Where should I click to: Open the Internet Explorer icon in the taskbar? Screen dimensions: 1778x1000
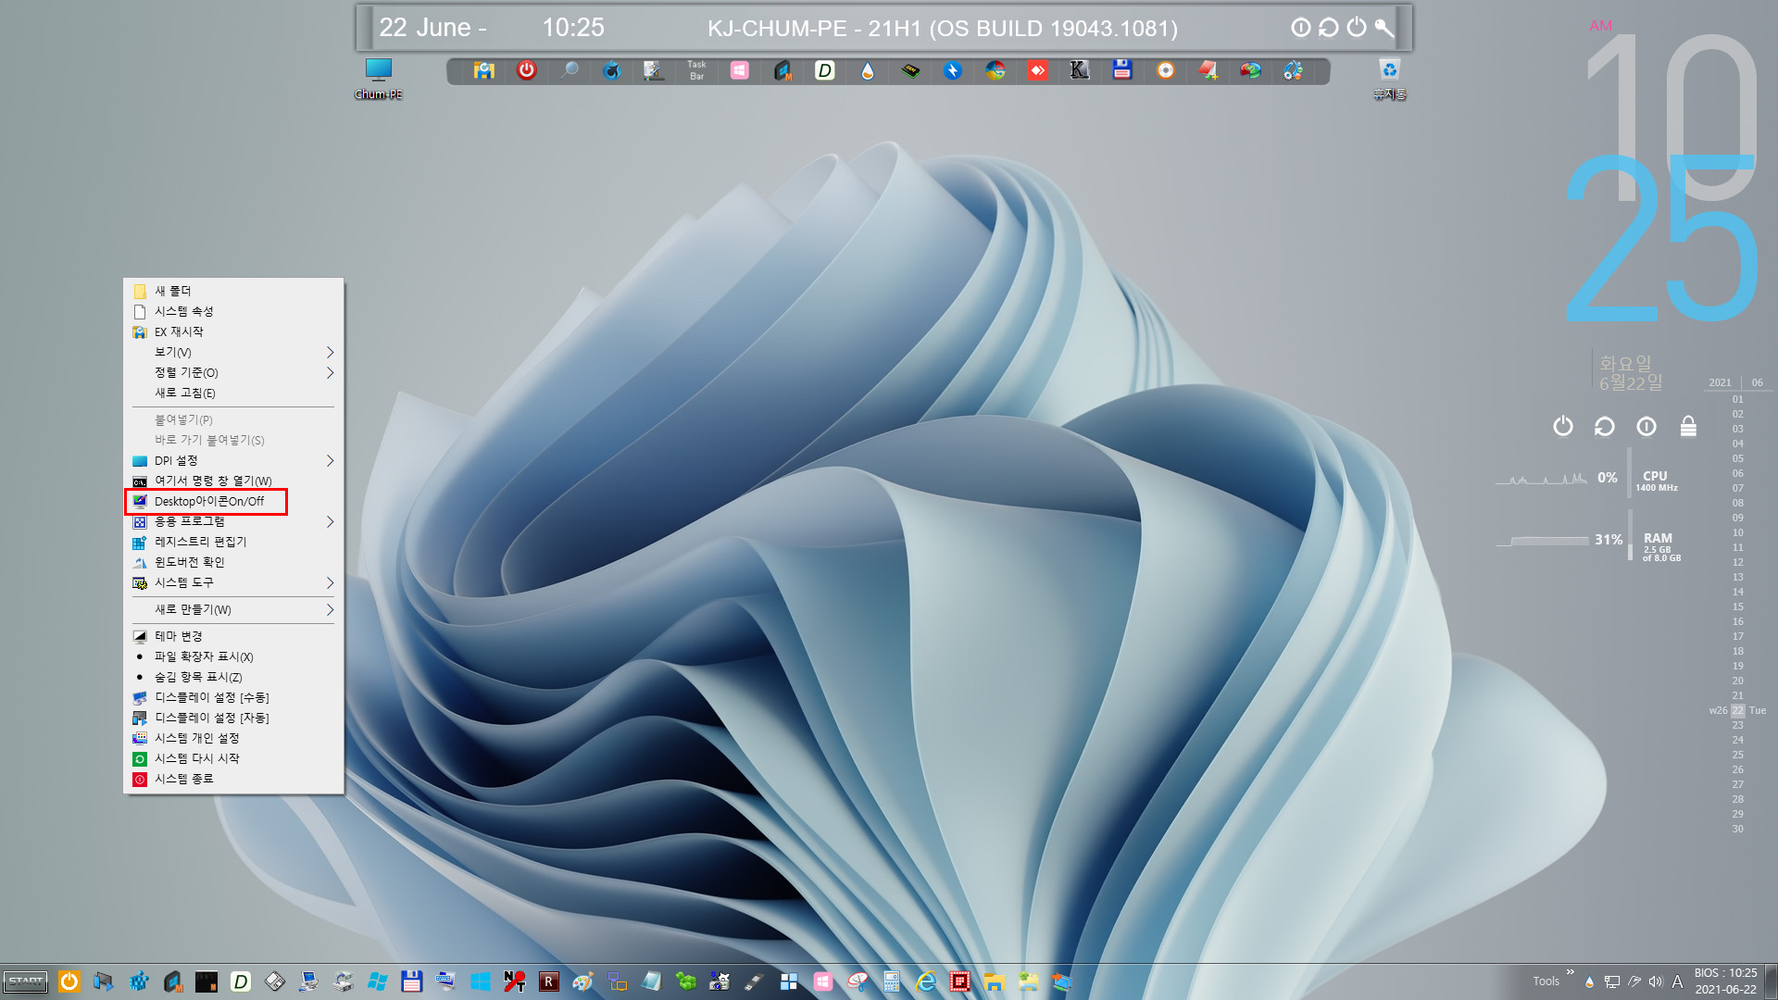(925, 981)
